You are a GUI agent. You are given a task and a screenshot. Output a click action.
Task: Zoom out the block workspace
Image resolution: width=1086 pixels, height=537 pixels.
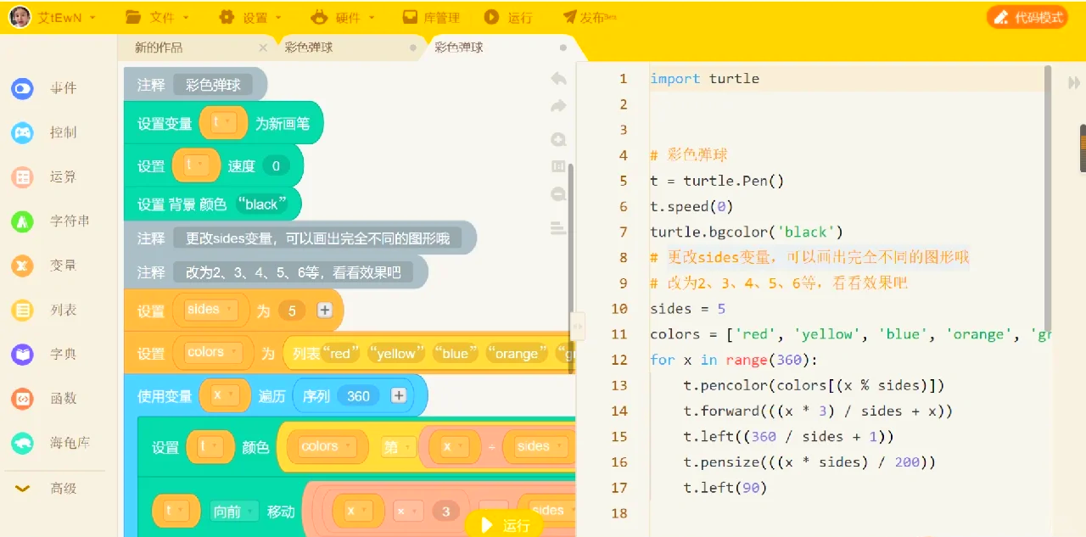(558, 194)
